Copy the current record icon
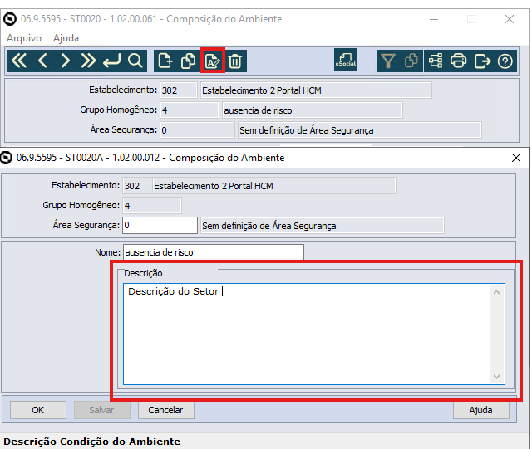Viewport: 532px width, 449px height. 189,61
